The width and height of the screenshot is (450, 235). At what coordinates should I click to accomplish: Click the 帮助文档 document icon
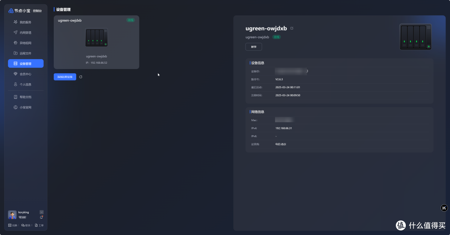15,97
